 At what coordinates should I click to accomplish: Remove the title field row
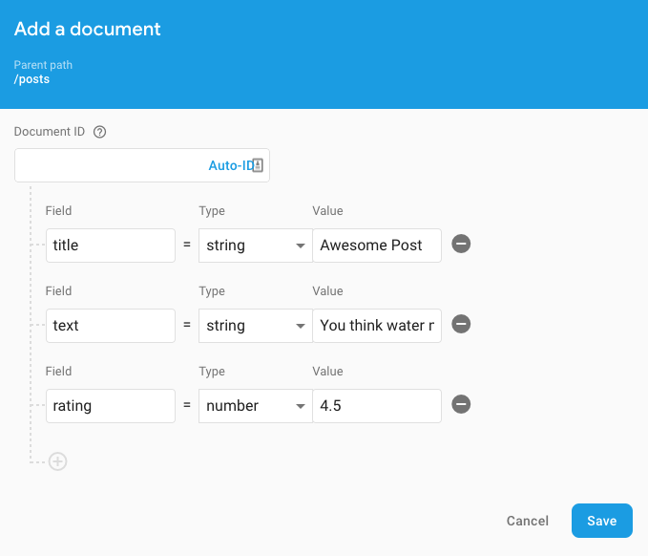pos(461,245)
